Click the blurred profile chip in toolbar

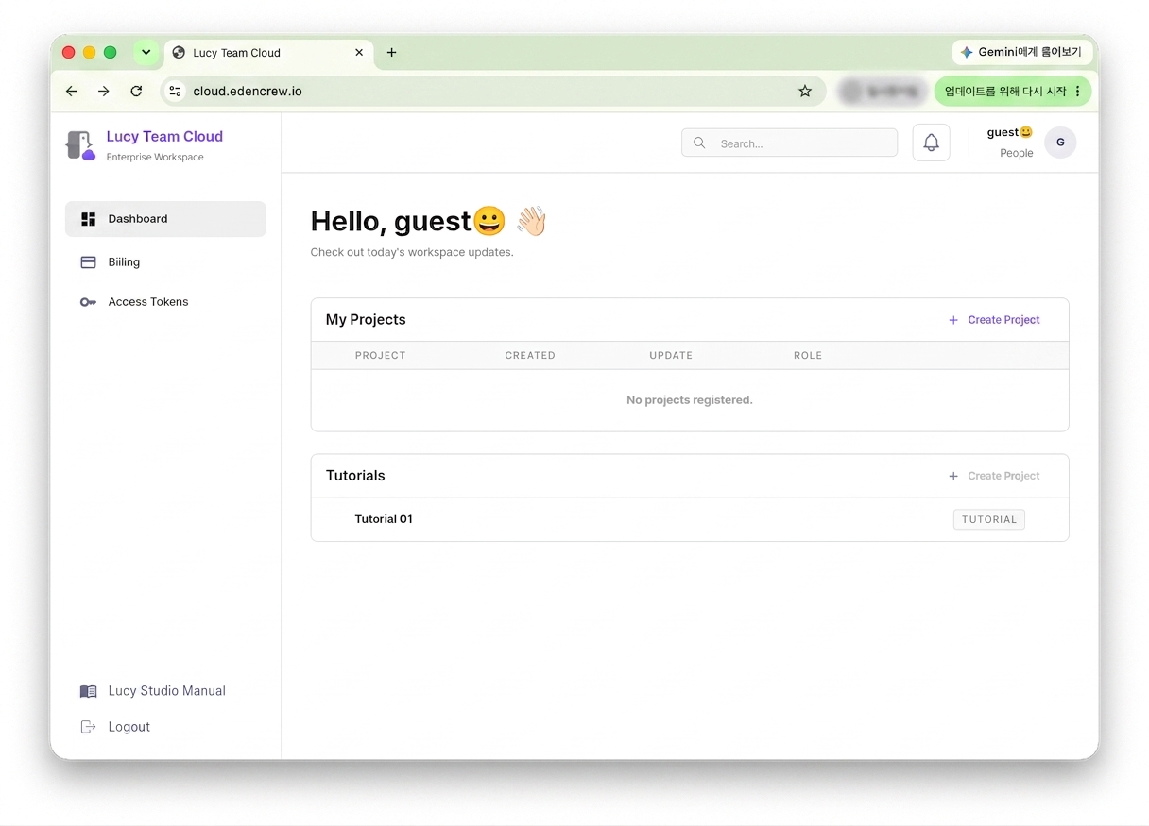(x=882, y=92)
